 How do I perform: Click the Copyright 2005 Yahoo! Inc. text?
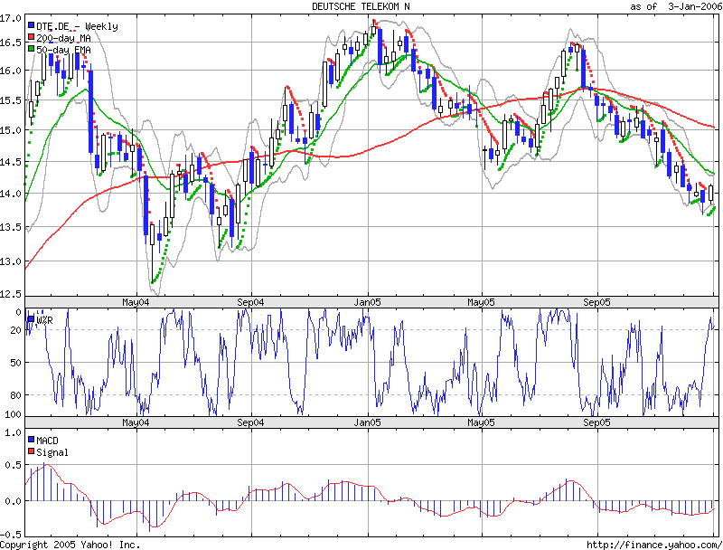pos(70,545)
